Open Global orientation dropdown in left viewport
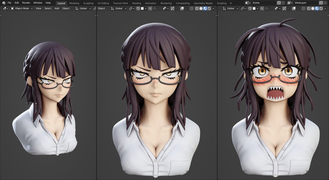Viewport: 329px width, 180px height. (x=83, y=8)
